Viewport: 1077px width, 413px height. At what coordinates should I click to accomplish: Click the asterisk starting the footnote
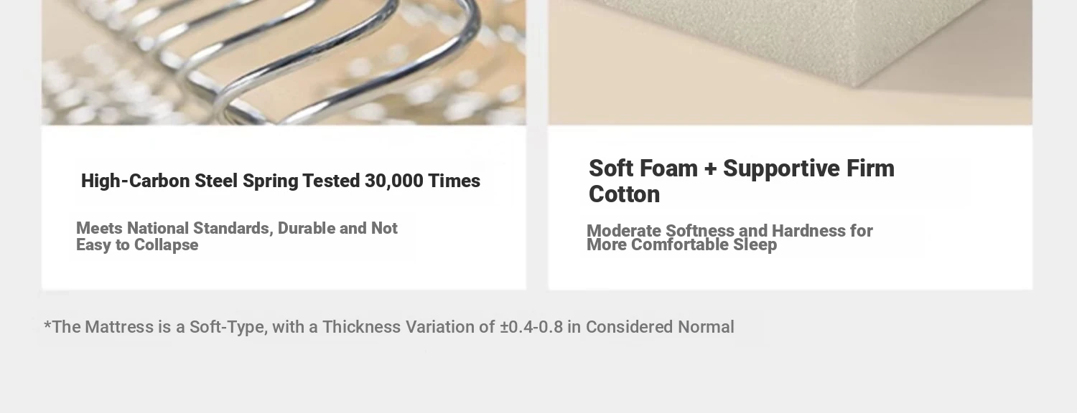pos(47,326)
